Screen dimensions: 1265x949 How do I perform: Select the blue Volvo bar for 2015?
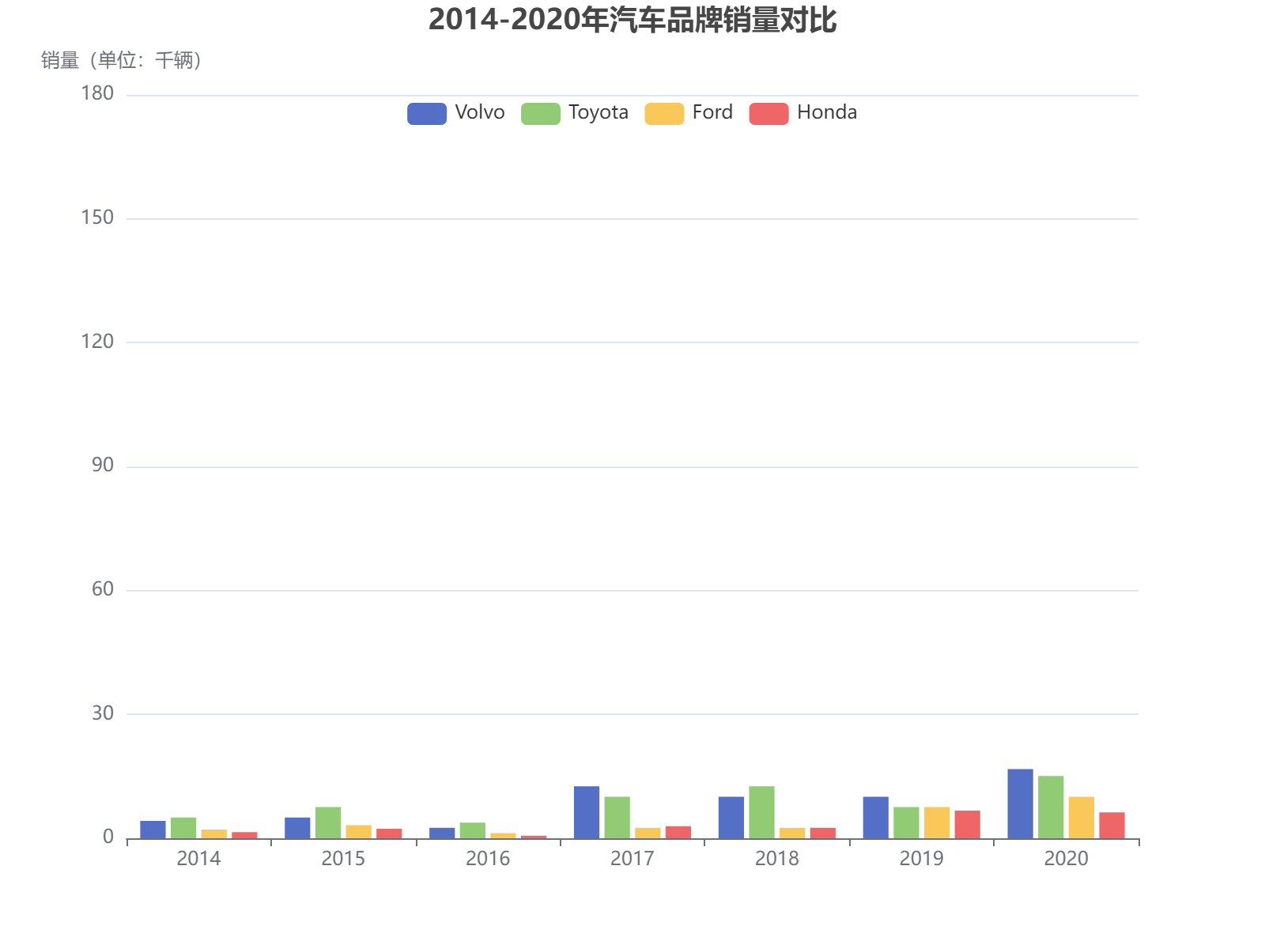tap(297, 828)
